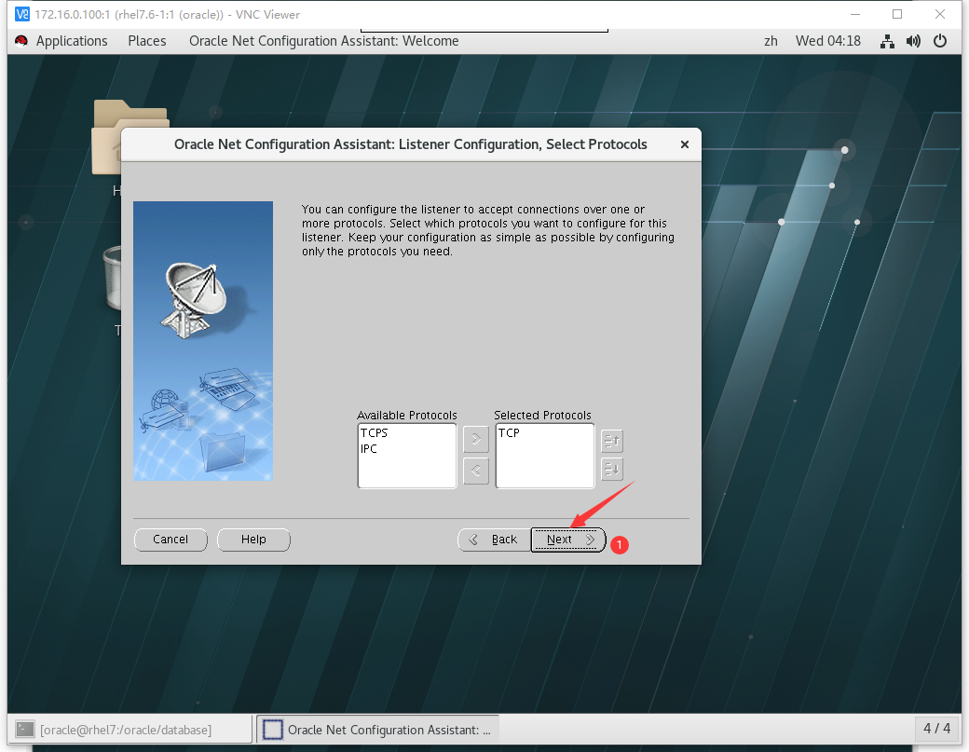The width and height of the screenshot is (969, 752).
Task: Go Back to previous wizard page
Action: coord(495,540)
